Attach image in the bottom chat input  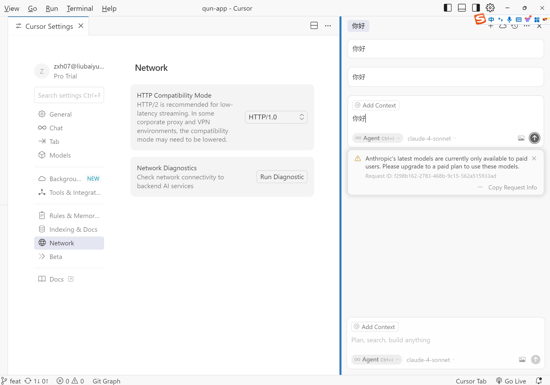click(522, 359)
